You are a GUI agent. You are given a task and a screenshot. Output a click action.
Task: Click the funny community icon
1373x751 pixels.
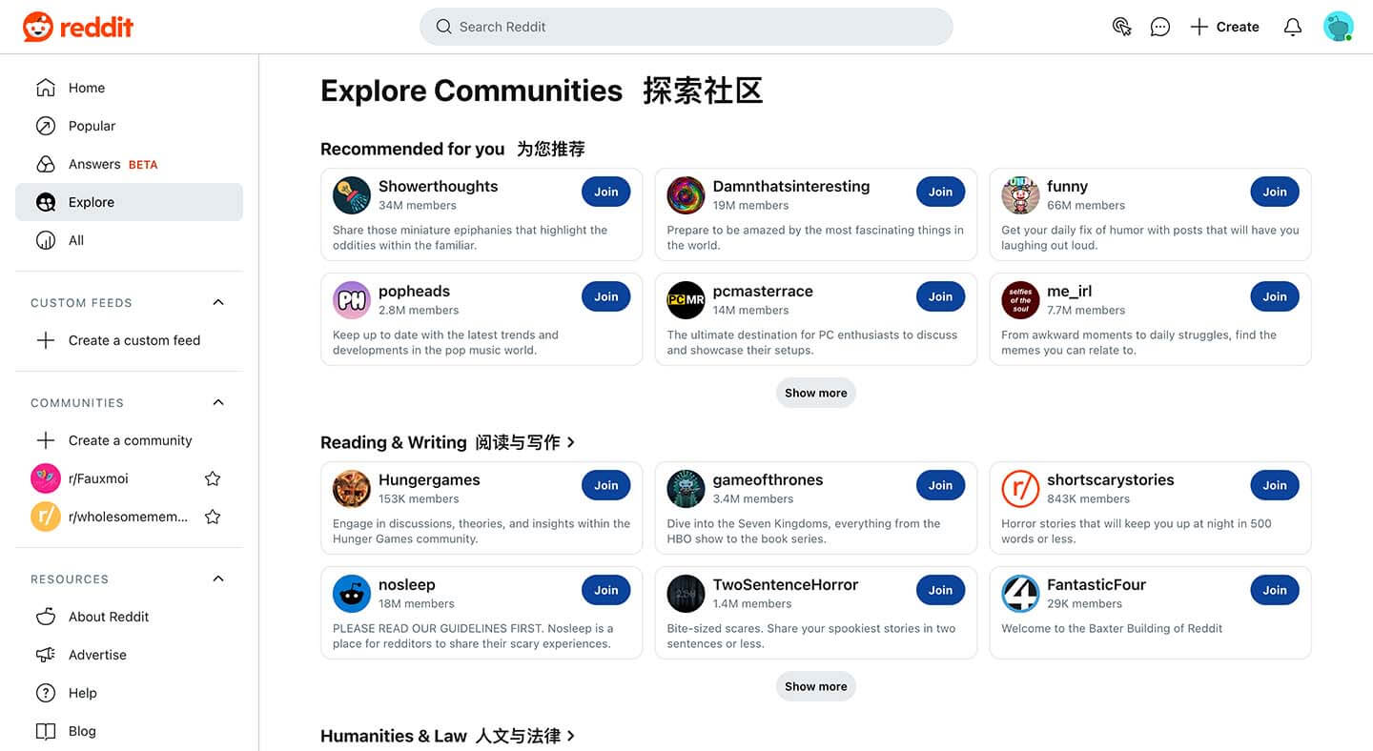click(x=1020, y=195)
